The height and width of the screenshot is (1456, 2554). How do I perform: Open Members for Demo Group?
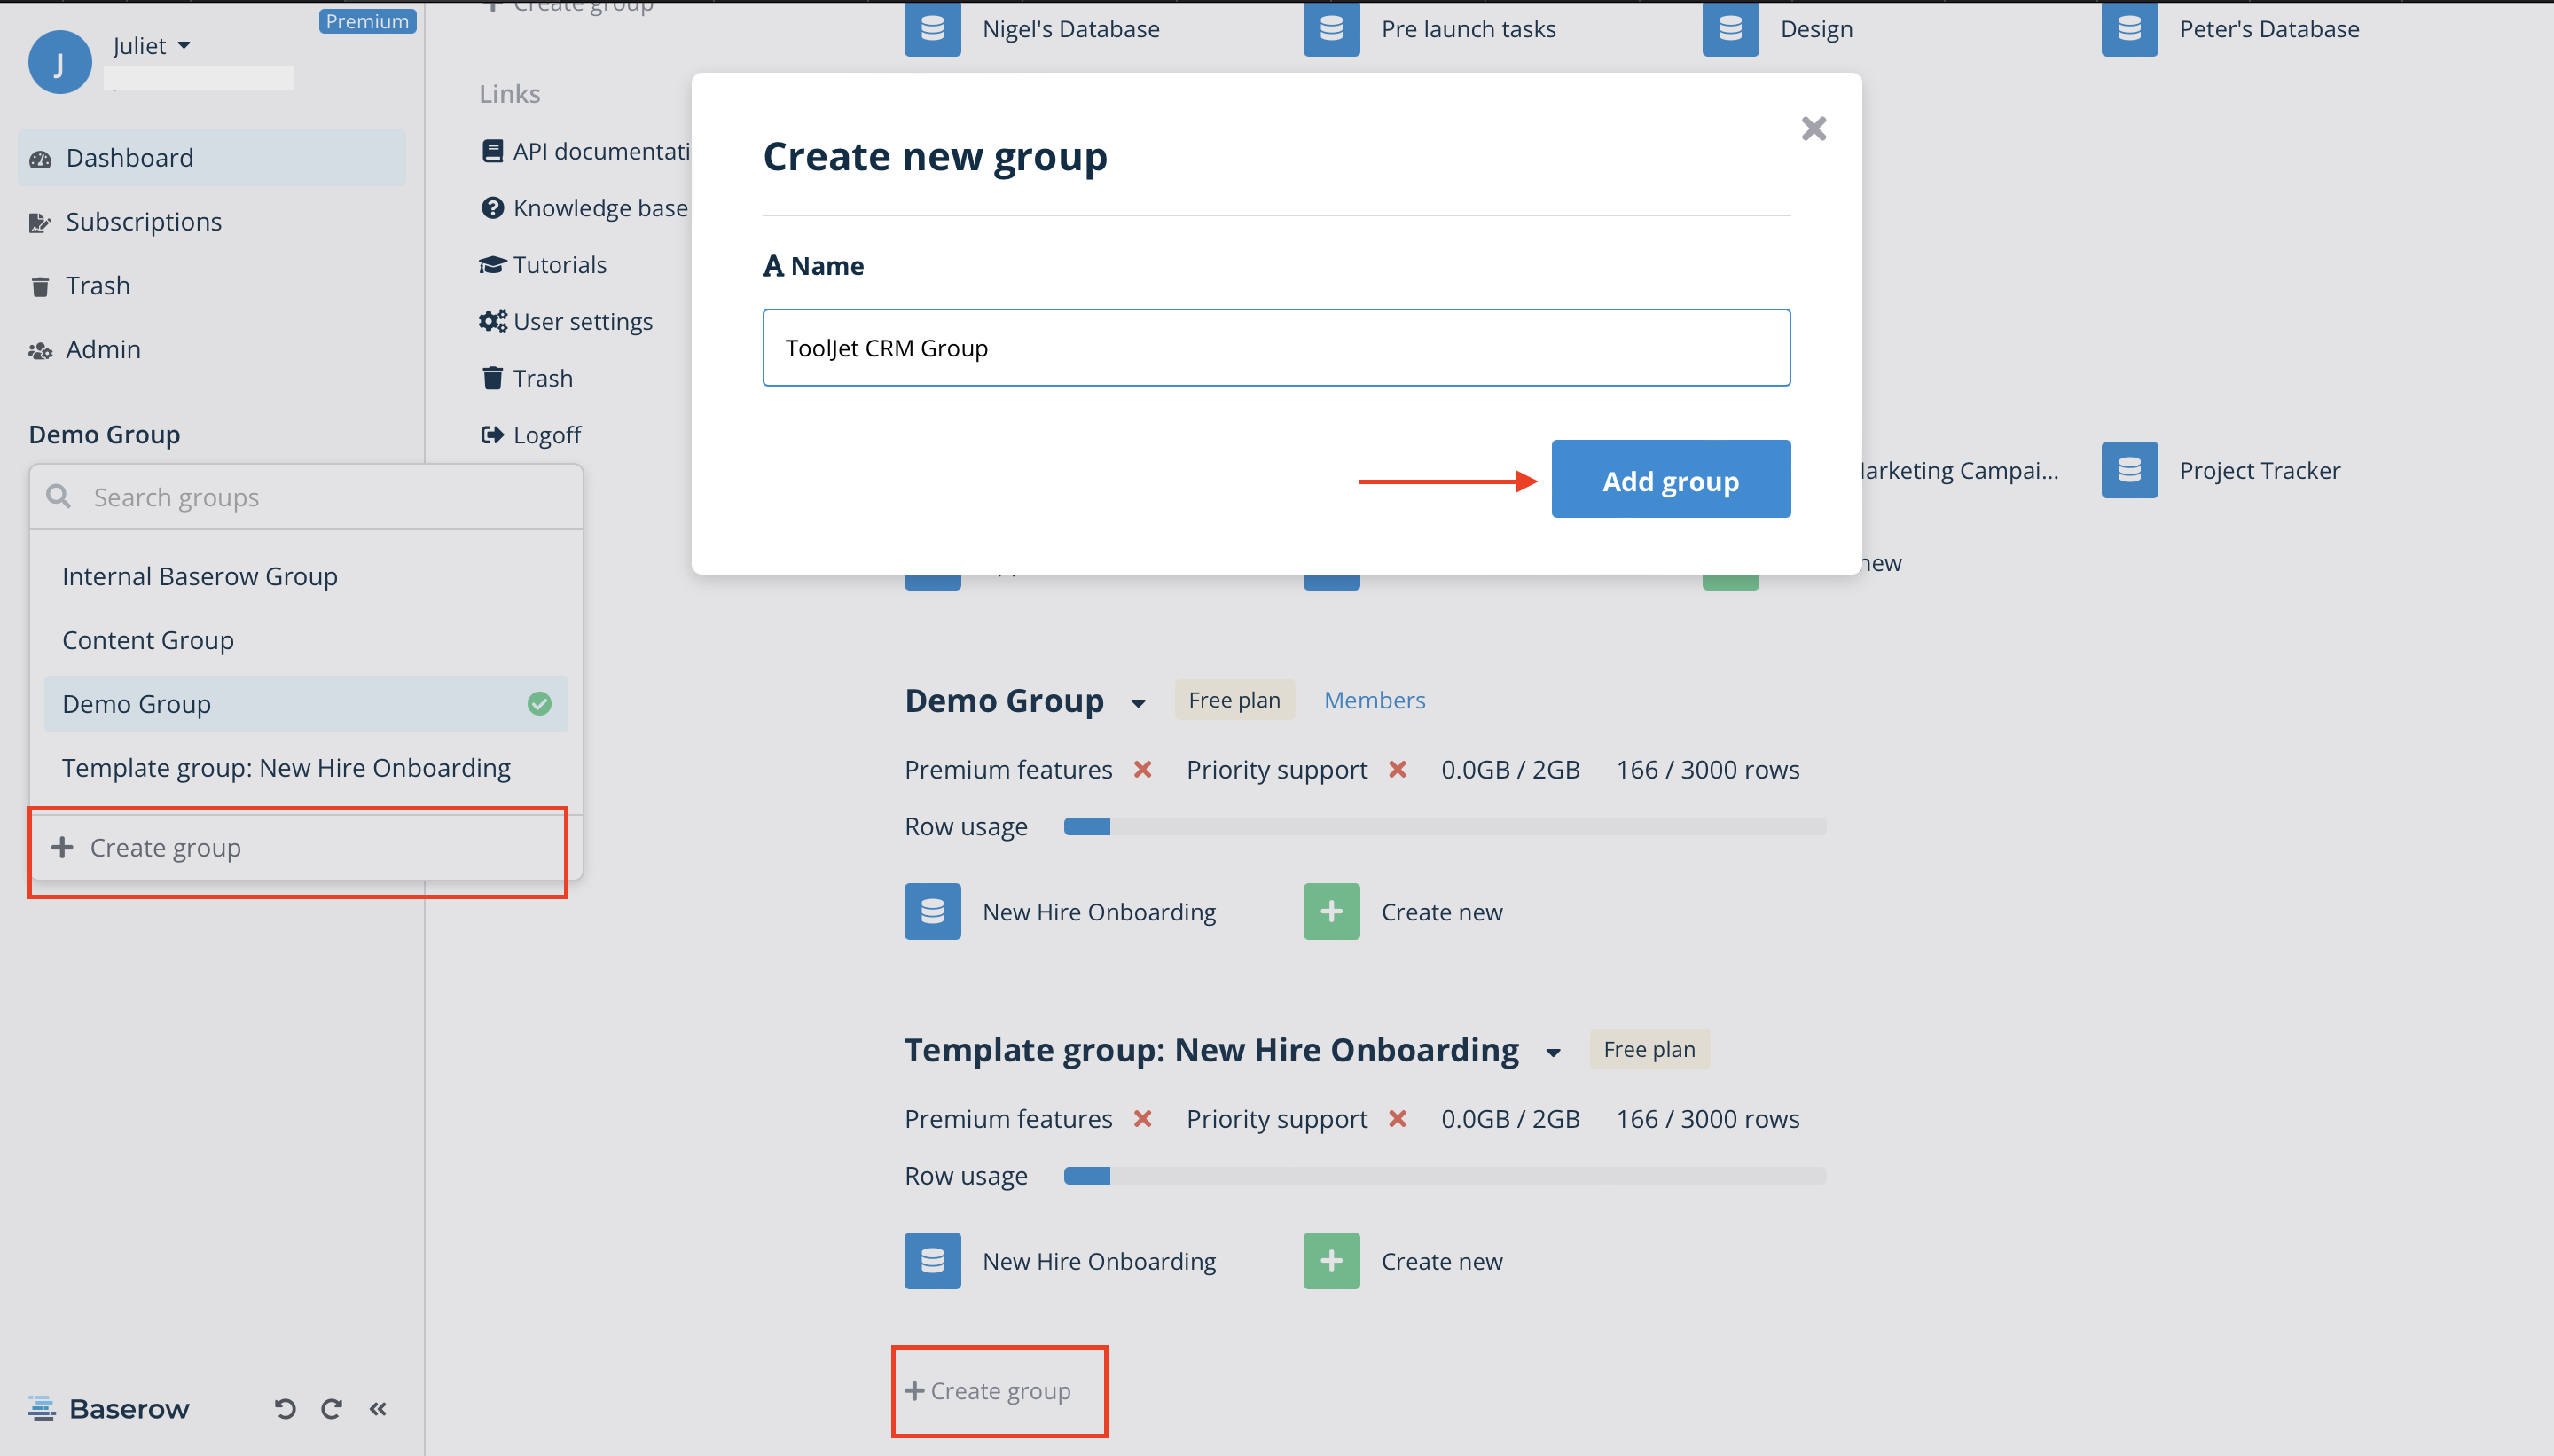coord(1374,699)
